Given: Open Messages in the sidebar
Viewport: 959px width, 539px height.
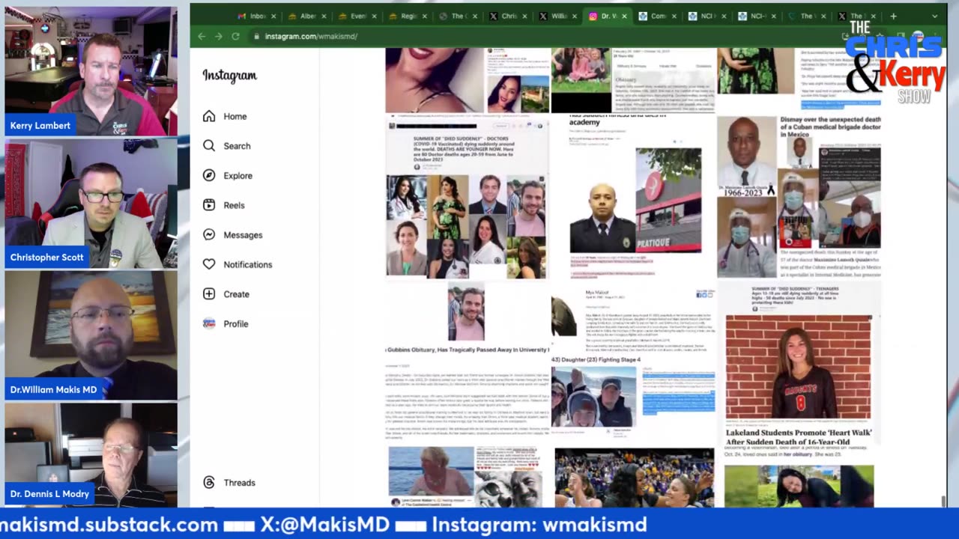Looking at the screenshot, I should pyautogui.click(x=232, y=234).
